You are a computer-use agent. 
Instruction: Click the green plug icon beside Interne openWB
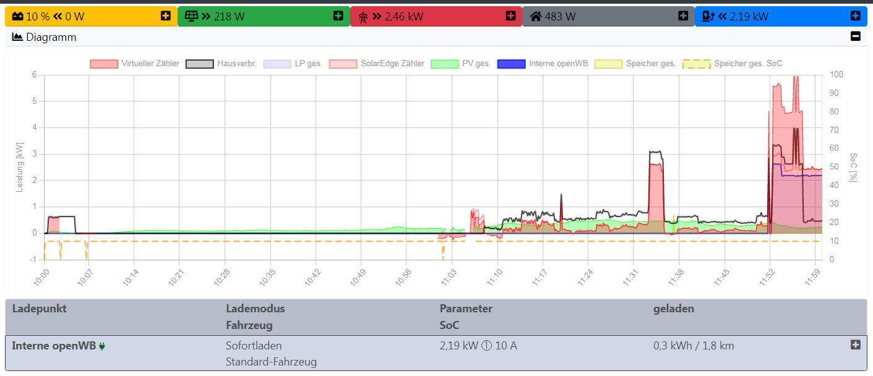click(102, 346)
